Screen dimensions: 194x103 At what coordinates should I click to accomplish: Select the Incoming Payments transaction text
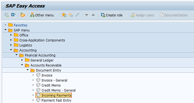(x=57, y=95)
